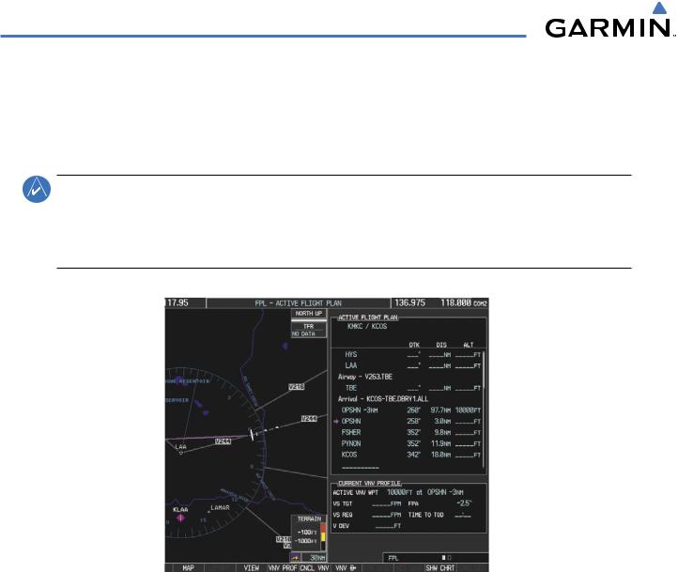678x572 pixels.
Task: Click the icon left of 30NM range
Action: (296, 558)
